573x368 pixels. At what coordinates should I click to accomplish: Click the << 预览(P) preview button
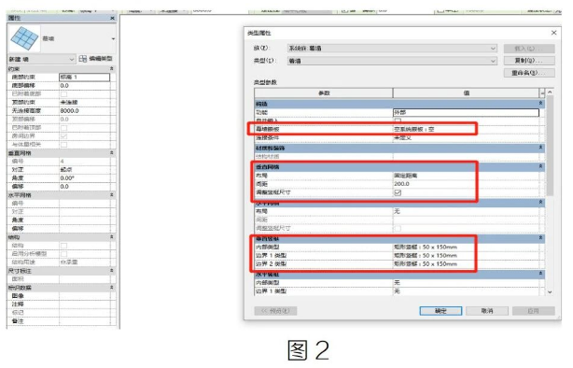coord(275,311)
